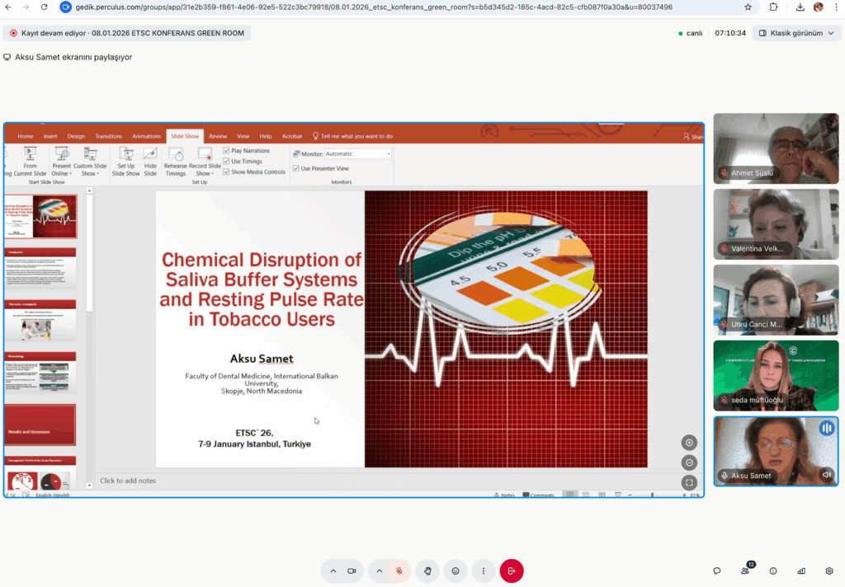This screenshot has height=587, width=845.
Task: Open the session info icon
Action: coord(773,571)
